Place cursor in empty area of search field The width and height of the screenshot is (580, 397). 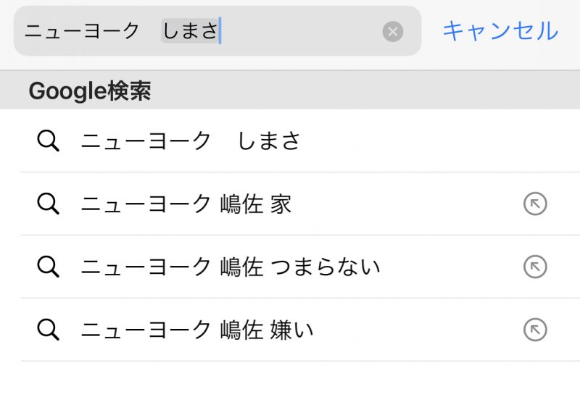pyautogui.click(x=299, y=31)
